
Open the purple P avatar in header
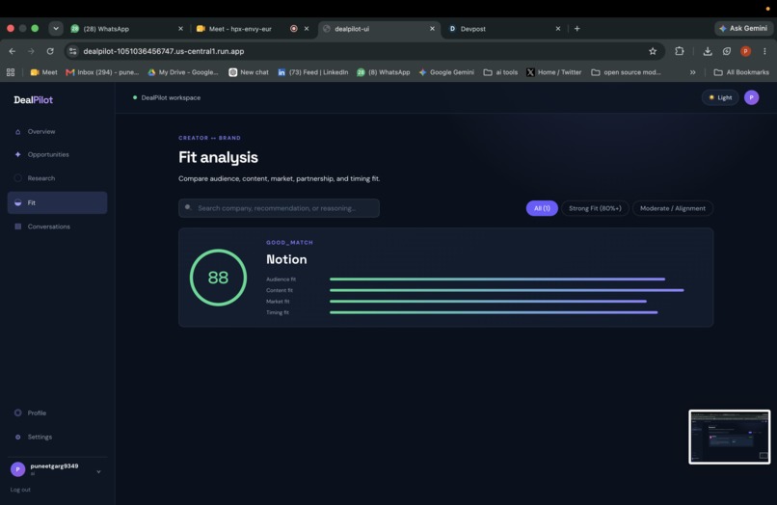pyautogui.click(x=751, y=97)
